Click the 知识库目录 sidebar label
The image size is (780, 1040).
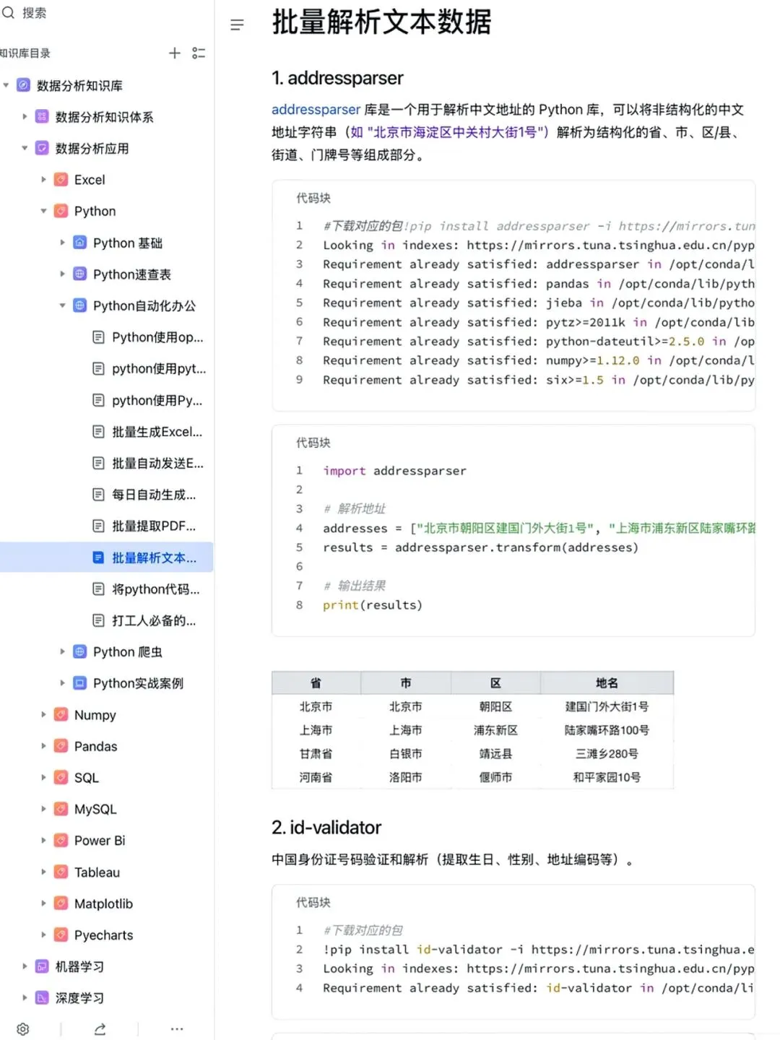[25, 53]
